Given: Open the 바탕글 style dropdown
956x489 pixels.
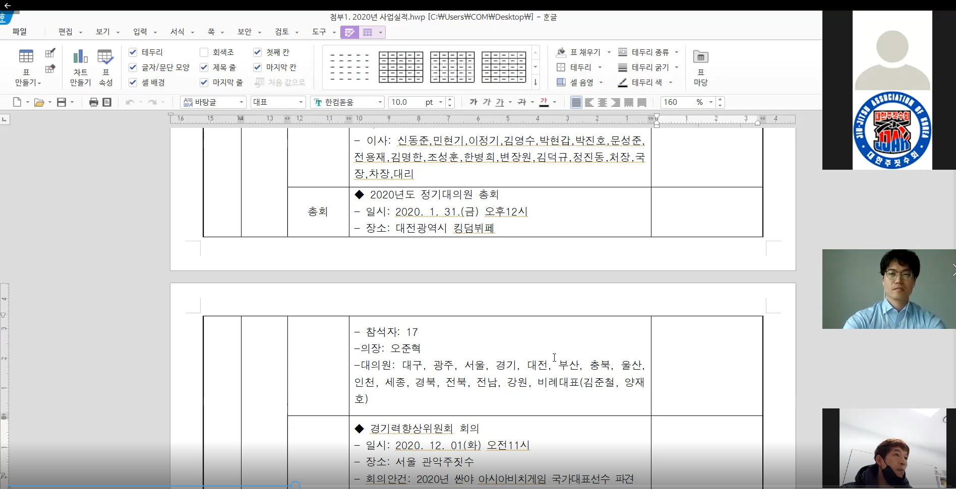Looking at the screenshot, I should pyautogui.click(x=242, y=102).
